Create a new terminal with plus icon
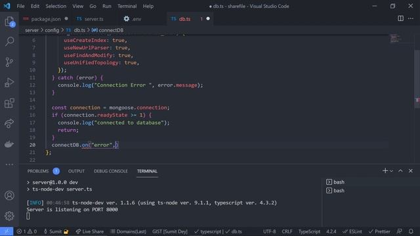 [x=385, y=170]
